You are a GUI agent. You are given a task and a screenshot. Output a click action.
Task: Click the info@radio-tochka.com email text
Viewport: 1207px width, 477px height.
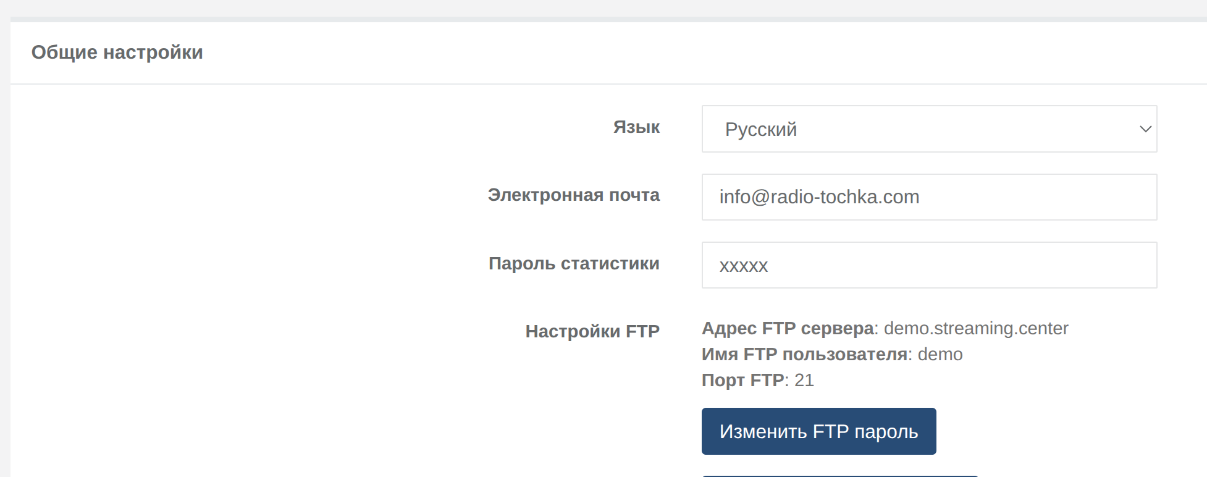pyautogui.click(x=819, y=197)
